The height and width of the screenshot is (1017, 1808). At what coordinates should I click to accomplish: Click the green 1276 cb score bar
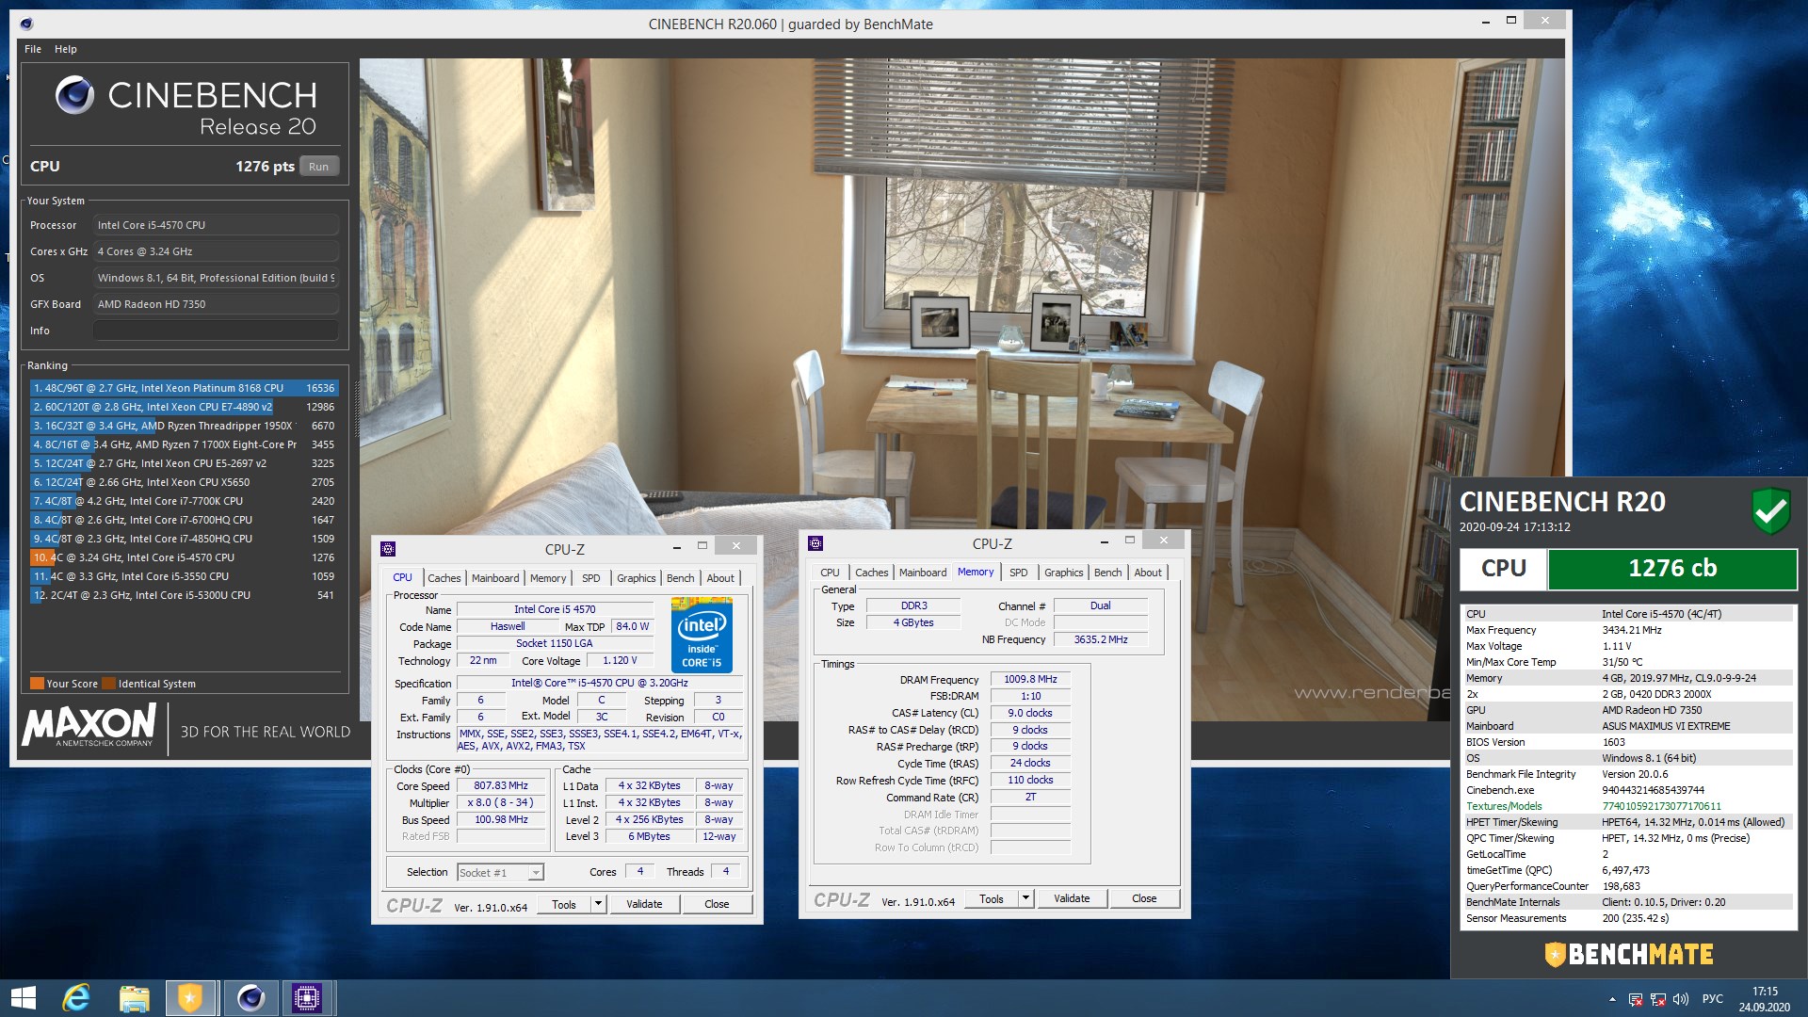1672,569
